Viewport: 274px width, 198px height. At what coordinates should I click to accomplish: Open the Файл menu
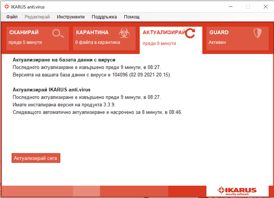(12, 17)
